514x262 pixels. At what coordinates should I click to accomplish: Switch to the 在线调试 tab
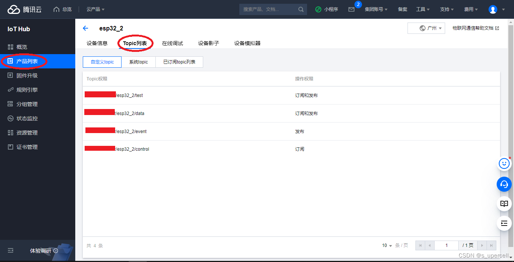(172, 43)
